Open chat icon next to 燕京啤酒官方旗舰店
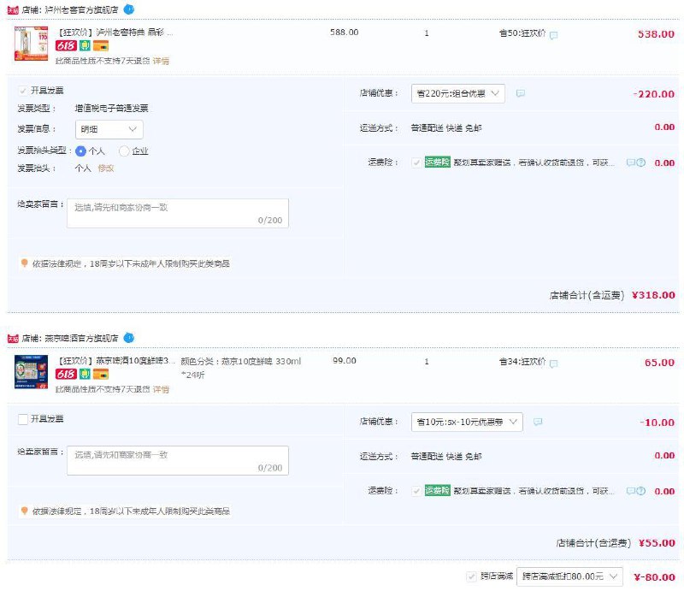Image resolution: width=684 pixels, height=591 pixels. pyautogui.click(x=129, y=338)
